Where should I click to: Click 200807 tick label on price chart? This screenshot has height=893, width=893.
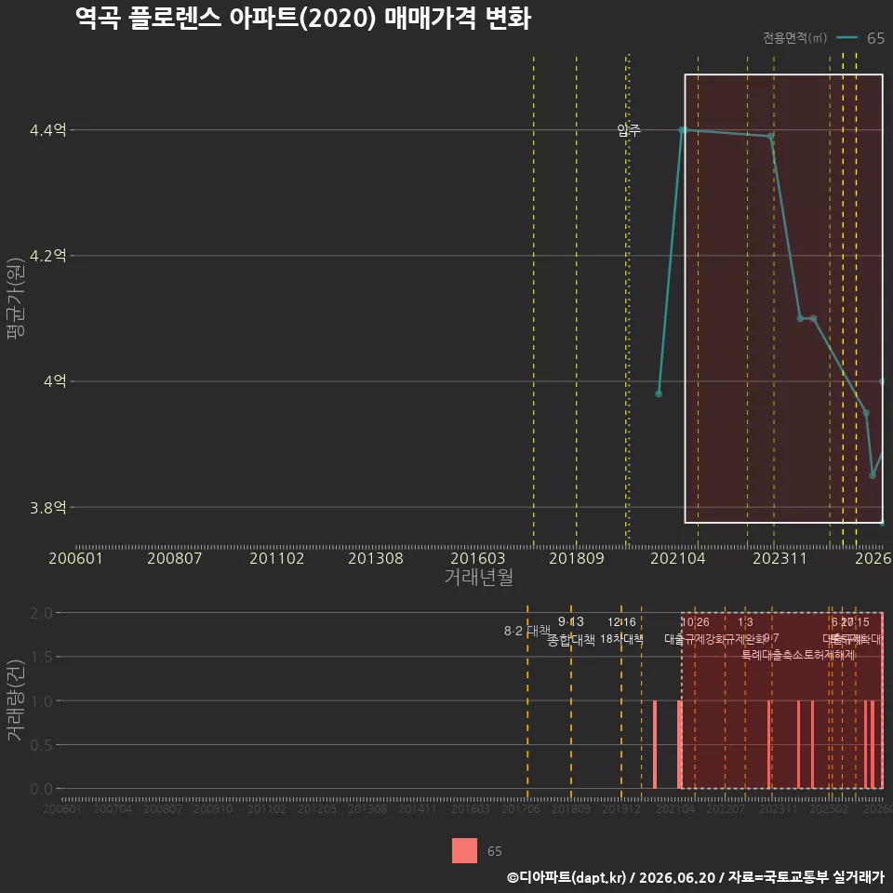[x=175, y=558]
